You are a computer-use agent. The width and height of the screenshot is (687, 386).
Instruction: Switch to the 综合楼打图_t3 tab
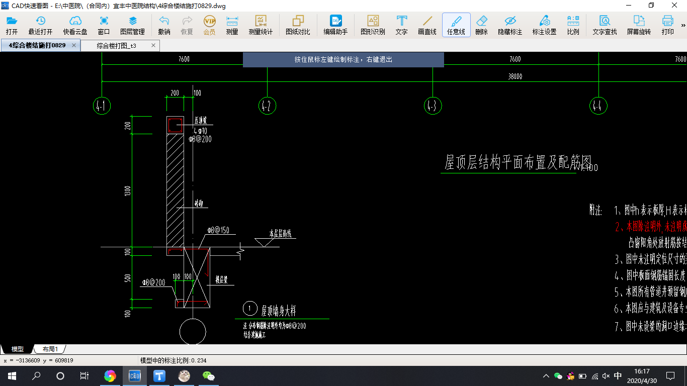click(x=116, y=46)
